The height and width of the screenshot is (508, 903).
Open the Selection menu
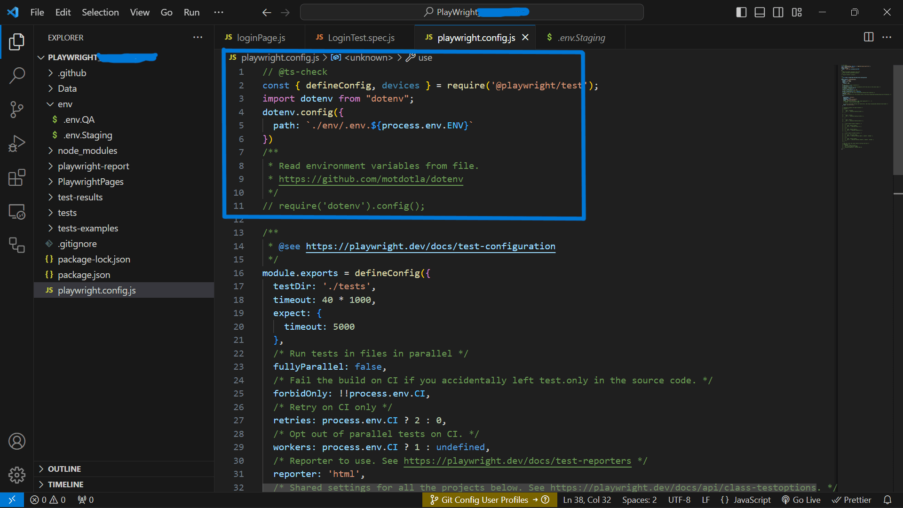100,12
